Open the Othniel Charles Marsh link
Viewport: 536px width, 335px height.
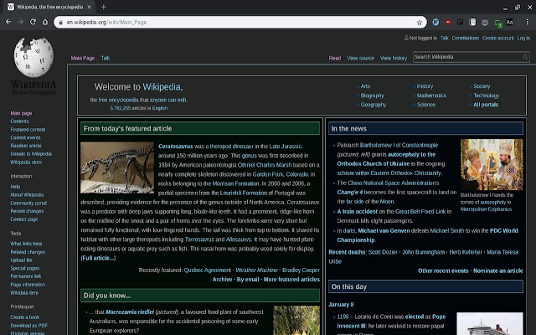tap(265, 165)
